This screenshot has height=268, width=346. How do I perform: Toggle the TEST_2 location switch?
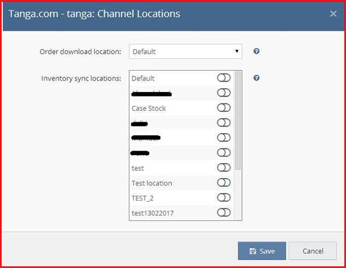[224, 198]
